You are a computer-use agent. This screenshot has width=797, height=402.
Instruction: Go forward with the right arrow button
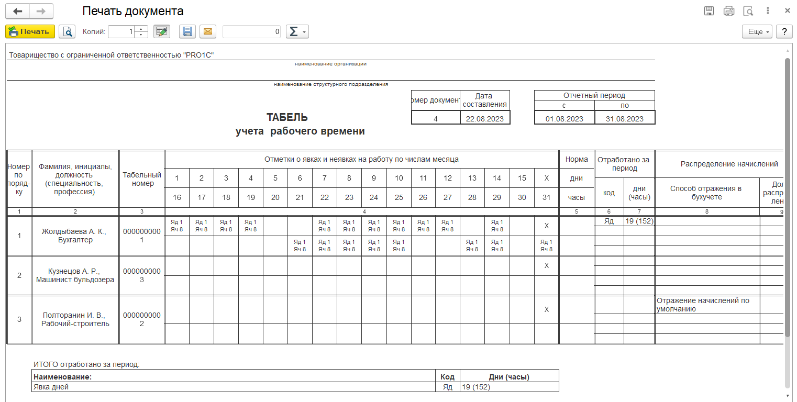[41, 11]
